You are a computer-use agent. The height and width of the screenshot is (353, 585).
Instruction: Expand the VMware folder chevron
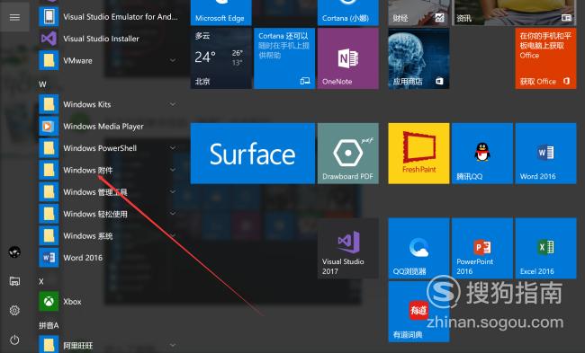[173, 60]
